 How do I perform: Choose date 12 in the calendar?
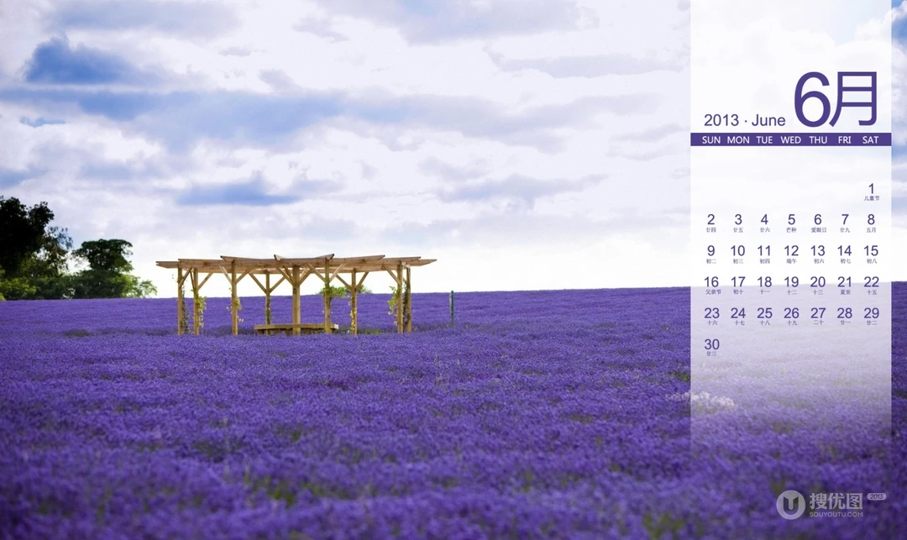[x=791, y=254]
